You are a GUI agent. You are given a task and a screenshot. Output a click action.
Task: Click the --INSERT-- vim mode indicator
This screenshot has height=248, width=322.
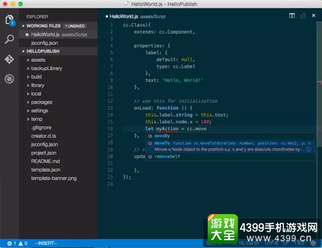pos(46,243)
